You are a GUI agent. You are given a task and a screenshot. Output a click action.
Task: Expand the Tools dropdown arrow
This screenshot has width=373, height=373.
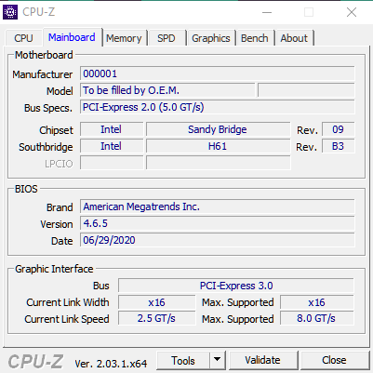tap(218, 361)
